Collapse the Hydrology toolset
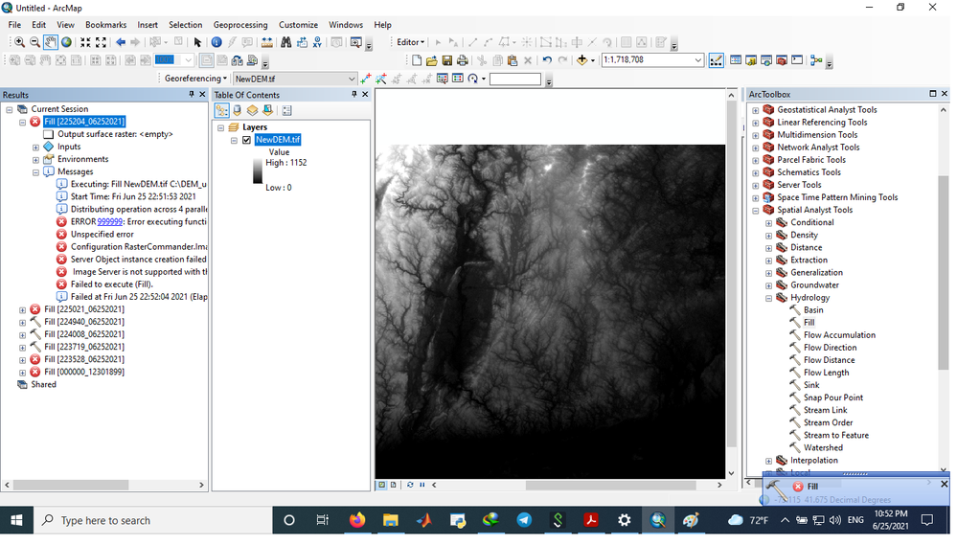957x545 pixels. pos(769,298)
